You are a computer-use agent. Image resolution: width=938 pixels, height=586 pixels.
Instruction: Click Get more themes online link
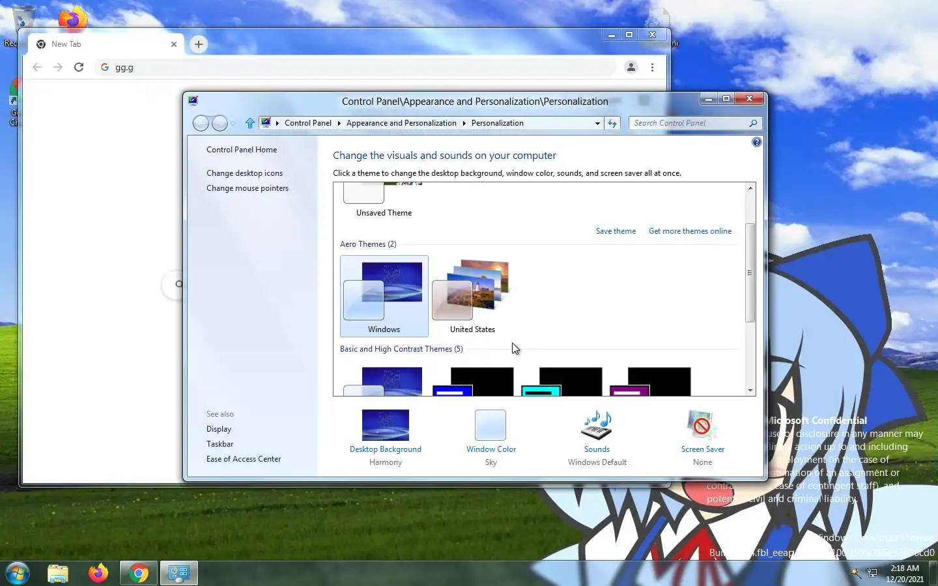[690, 231]
